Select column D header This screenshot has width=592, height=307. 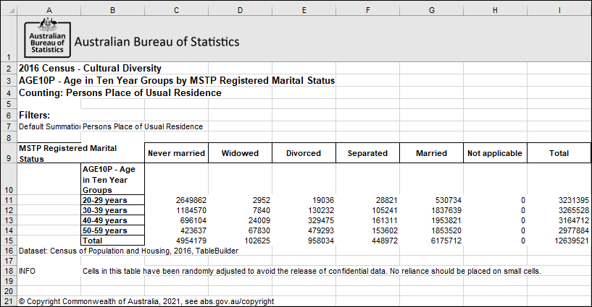tap(240, 11)
